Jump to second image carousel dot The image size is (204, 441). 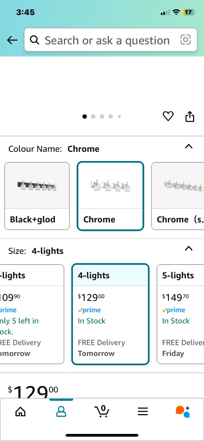93,116
